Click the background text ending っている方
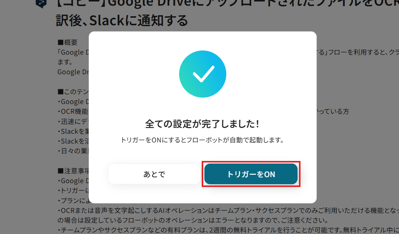 point(333,112)
